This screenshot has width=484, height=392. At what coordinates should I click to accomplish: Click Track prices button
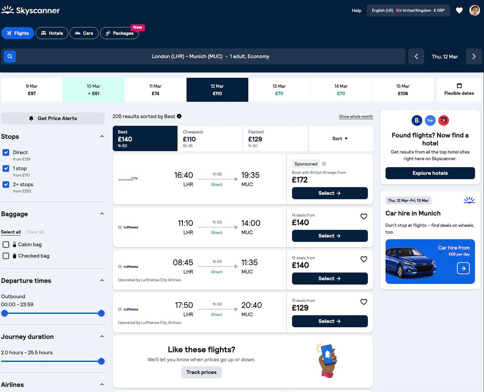[201, 372]
